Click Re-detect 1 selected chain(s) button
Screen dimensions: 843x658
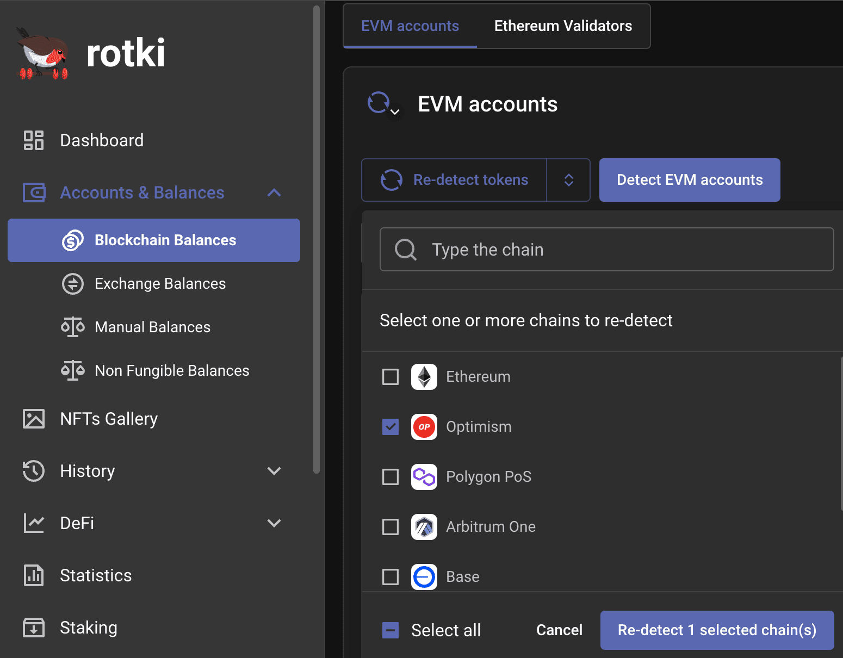point(717,630)
